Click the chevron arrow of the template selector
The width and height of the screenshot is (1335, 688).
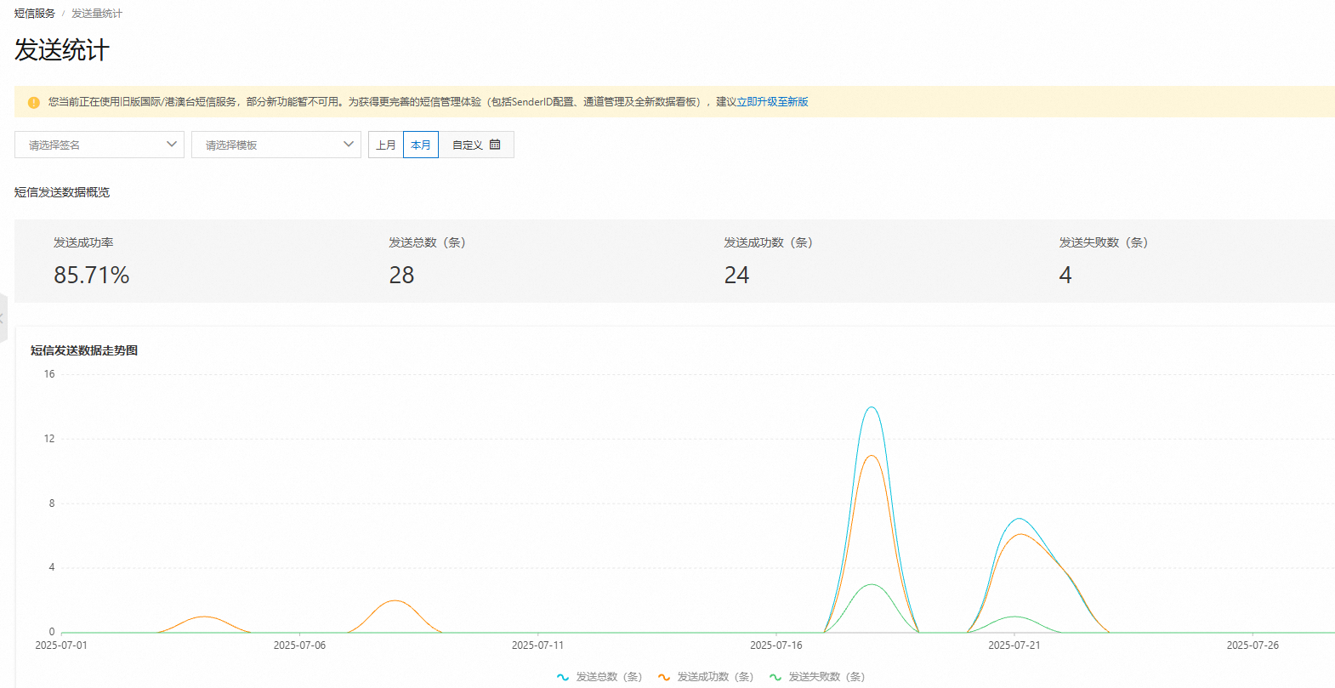coord(349,145)
